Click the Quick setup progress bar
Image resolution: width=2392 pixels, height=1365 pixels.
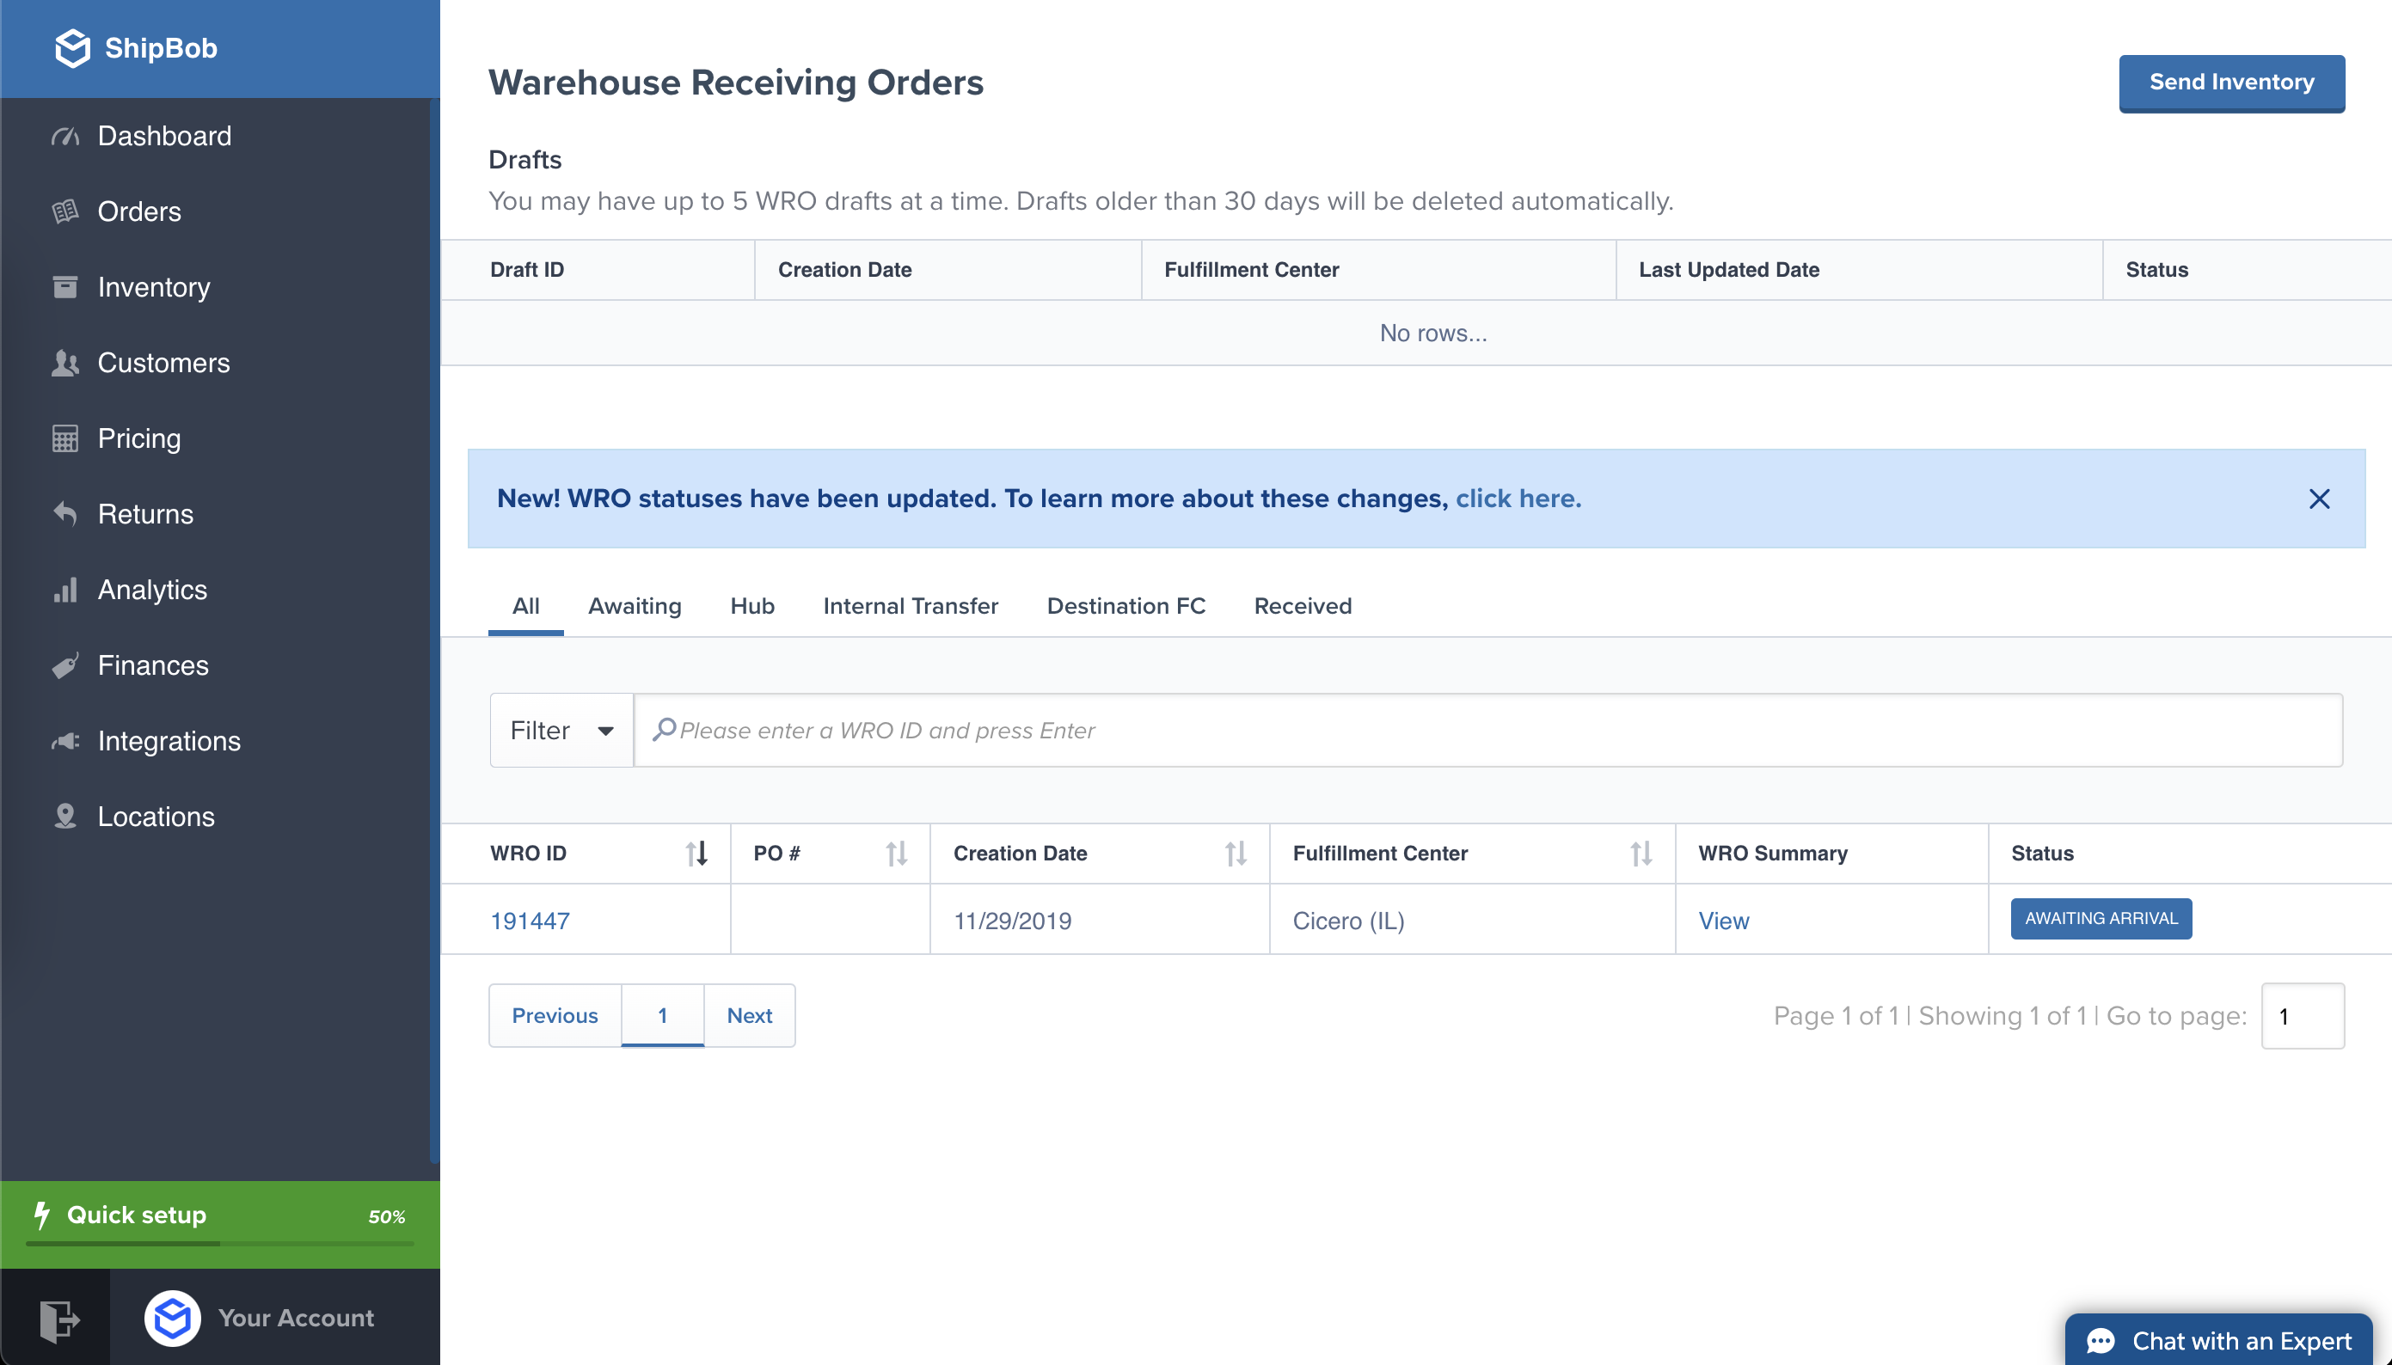pos(220,1244)
